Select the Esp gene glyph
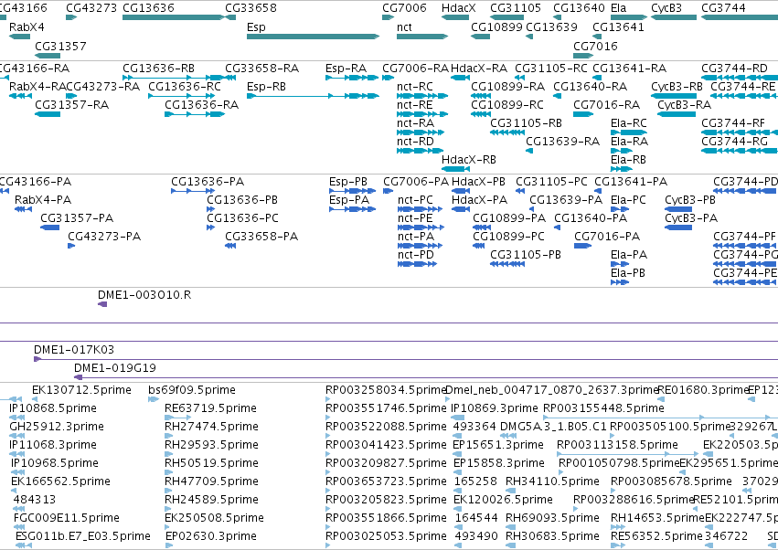Screen dimensions: 778x550 coord(313,37)
